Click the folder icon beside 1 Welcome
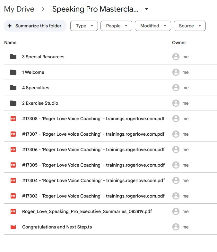Viewport: 217px width, 252px height. tap(13, 72)
